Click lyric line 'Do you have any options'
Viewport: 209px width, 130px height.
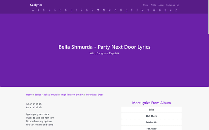pos(39,121)
